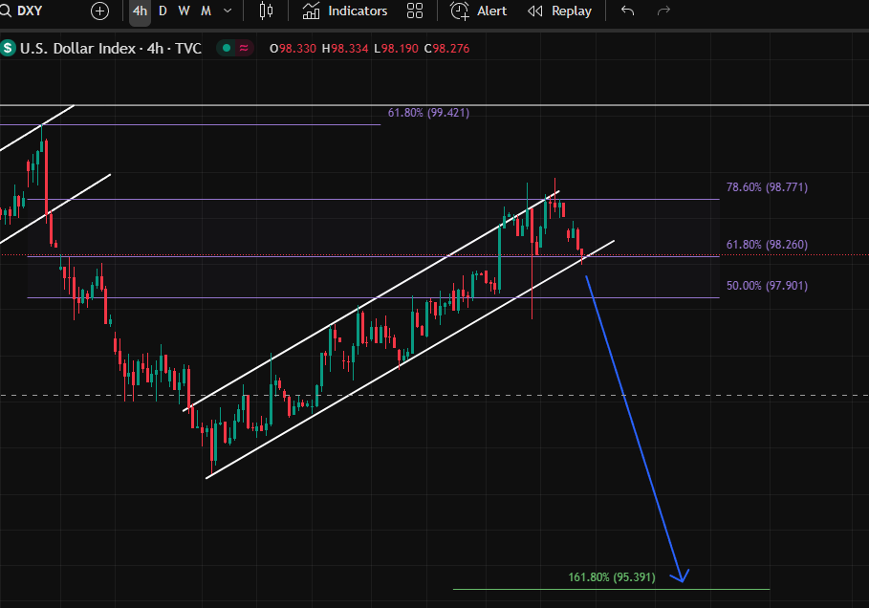Open the indicator templates grid icon
This screenshot has height=608, width=869.
(x=415, y=11)
